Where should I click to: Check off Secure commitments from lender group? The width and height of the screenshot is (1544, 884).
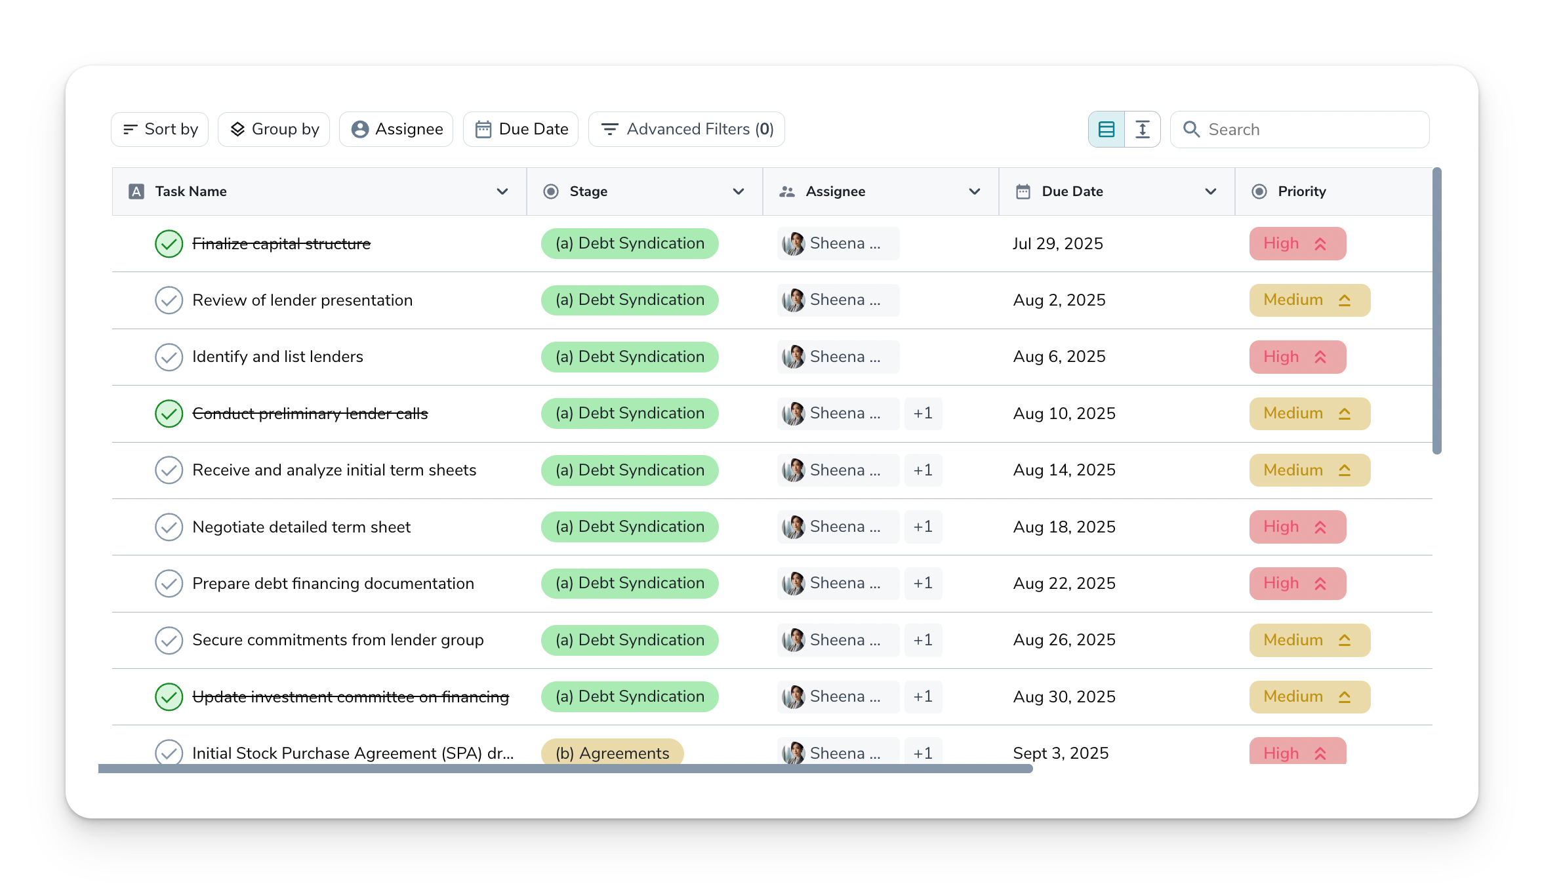click(169, 640)
